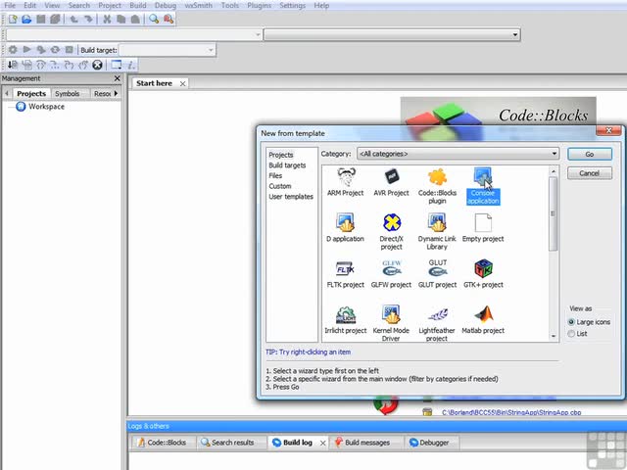
Task: Select Custom wizard type
Action: (x=280, y=186)
